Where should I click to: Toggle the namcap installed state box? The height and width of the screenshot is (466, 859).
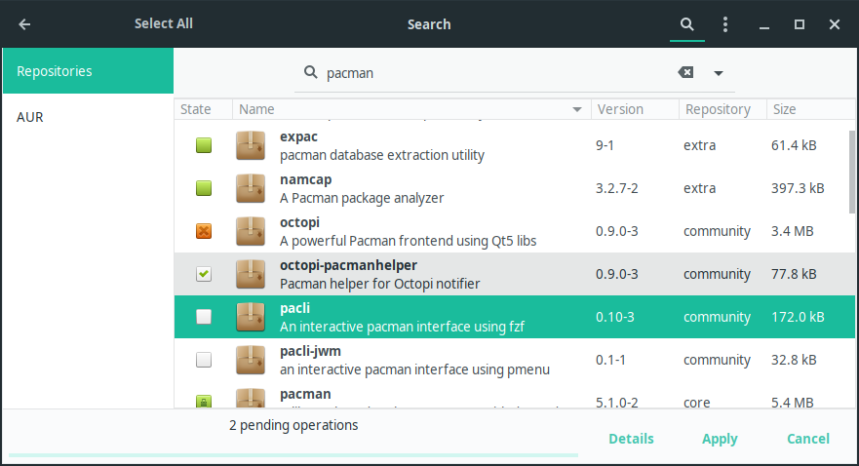click(204, 188)
